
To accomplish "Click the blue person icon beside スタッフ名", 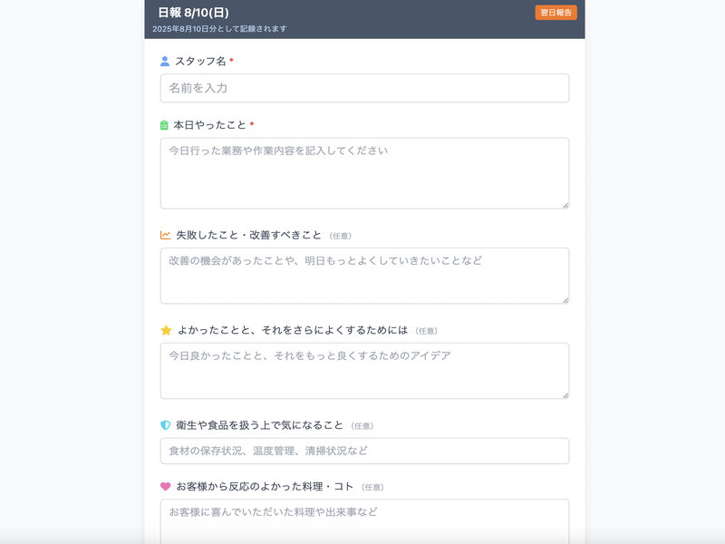I will (x=165, y=61).
